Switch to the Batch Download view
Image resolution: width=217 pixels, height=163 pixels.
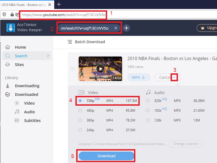click(x=90, y=42)
